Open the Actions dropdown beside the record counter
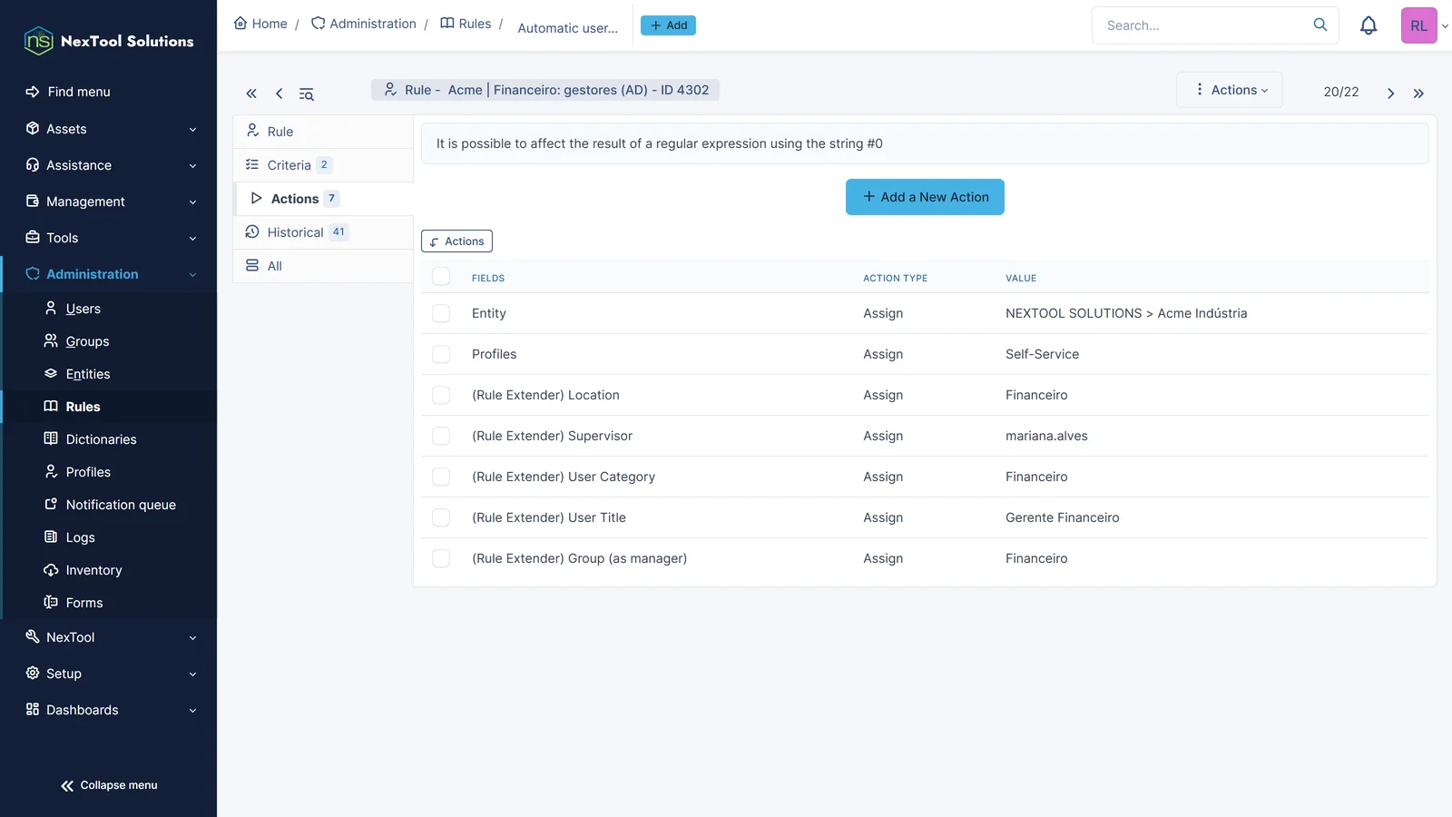Image resolution: width=1452 pixels, height=817 pixels. [x=1230, y=90]
